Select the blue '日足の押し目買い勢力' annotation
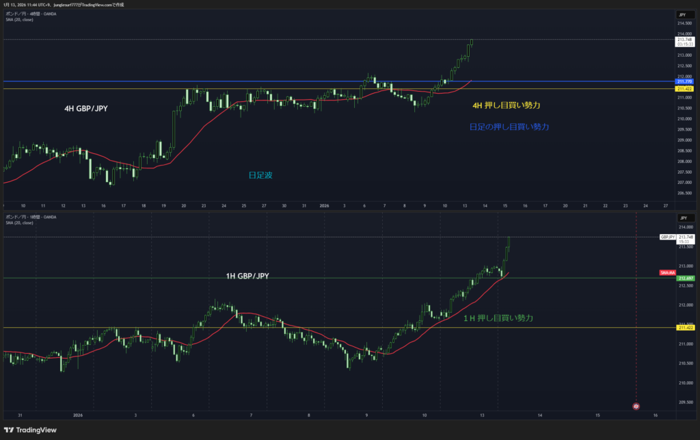Viewport: 700px width, 440px height. coord(509,127)
